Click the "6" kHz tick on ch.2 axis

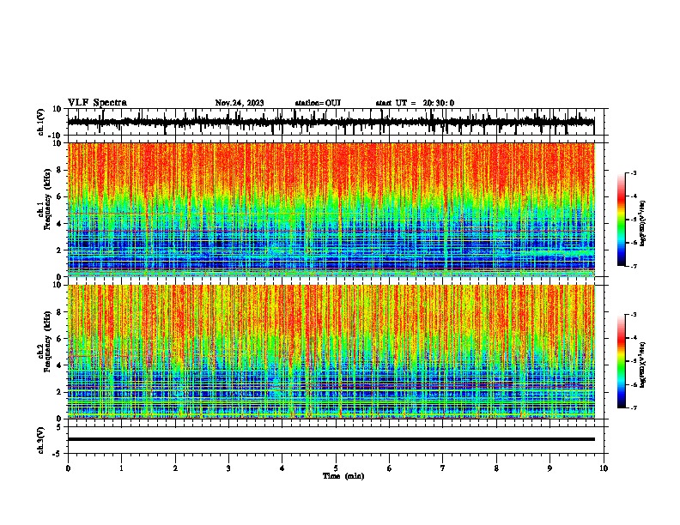(60, 338)
